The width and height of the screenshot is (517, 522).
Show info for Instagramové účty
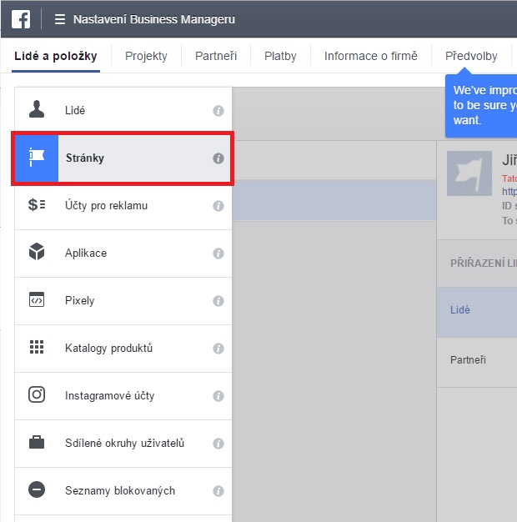218,396
